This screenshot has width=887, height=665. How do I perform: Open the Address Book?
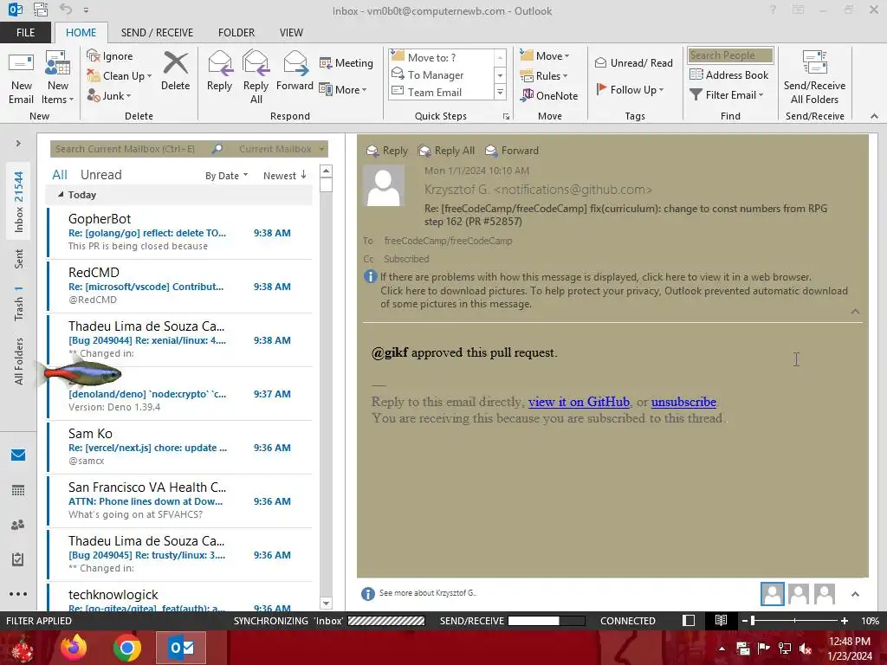coord(729,74)
